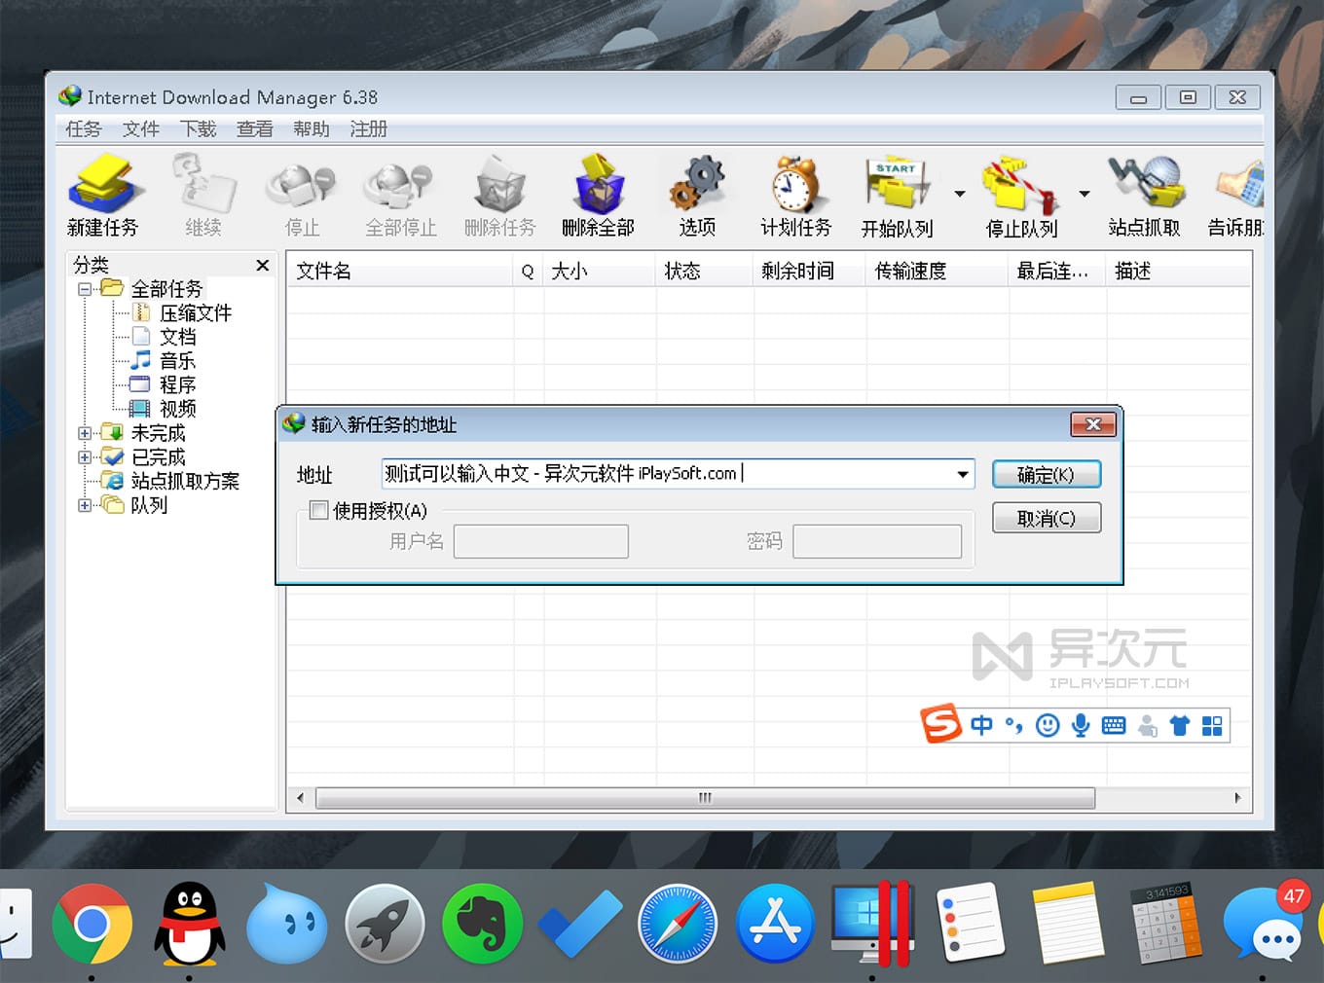The height and width of the screenshot is (983, 1324).
Task: Open IDM 选项 settings
Action: pos(697,195)
